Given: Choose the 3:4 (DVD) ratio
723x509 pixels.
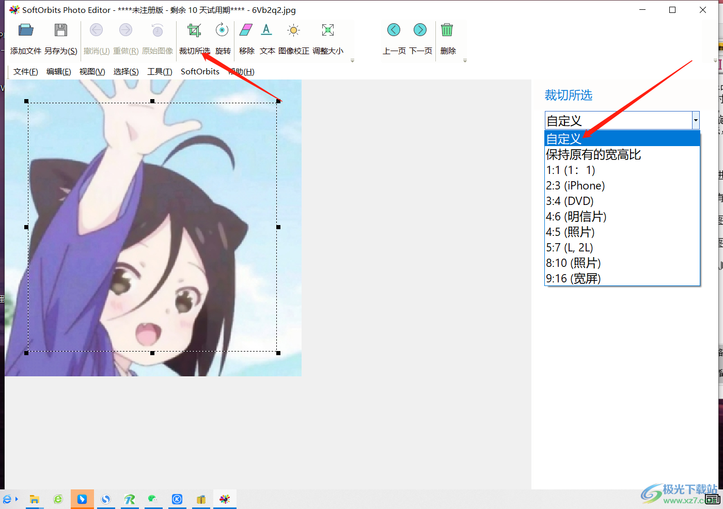Looking at the screenshot, I should coord(622,201).
